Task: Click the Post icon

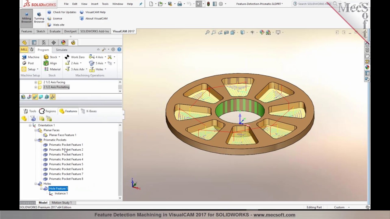Action: (x=28, y=63)
